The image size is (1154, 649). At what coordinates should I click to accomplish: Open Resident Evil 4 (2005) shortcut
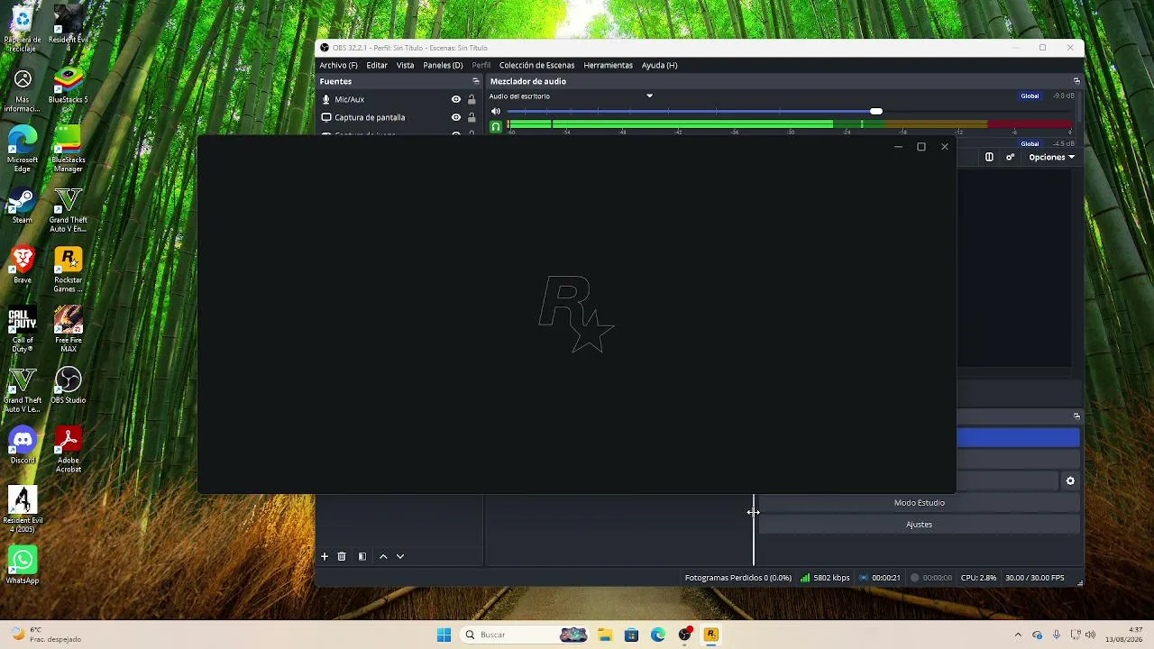(x=23, y=510)
